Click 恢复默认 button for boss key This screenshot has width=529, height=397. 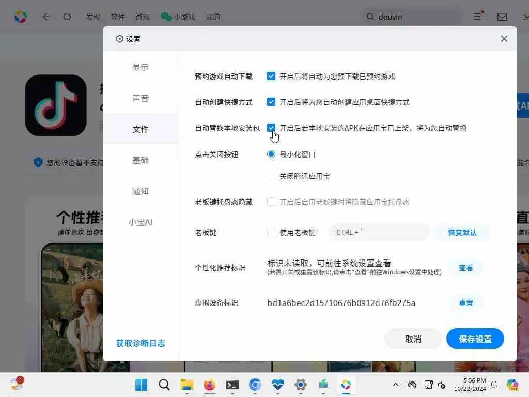point(462,232)
